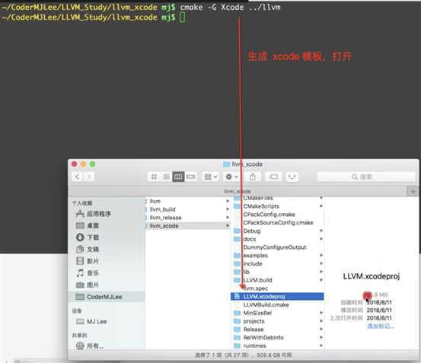This screenshot has height=363, width=421.
Task: Select the llvm_xcode tab
Action: [x=238, y=191]
